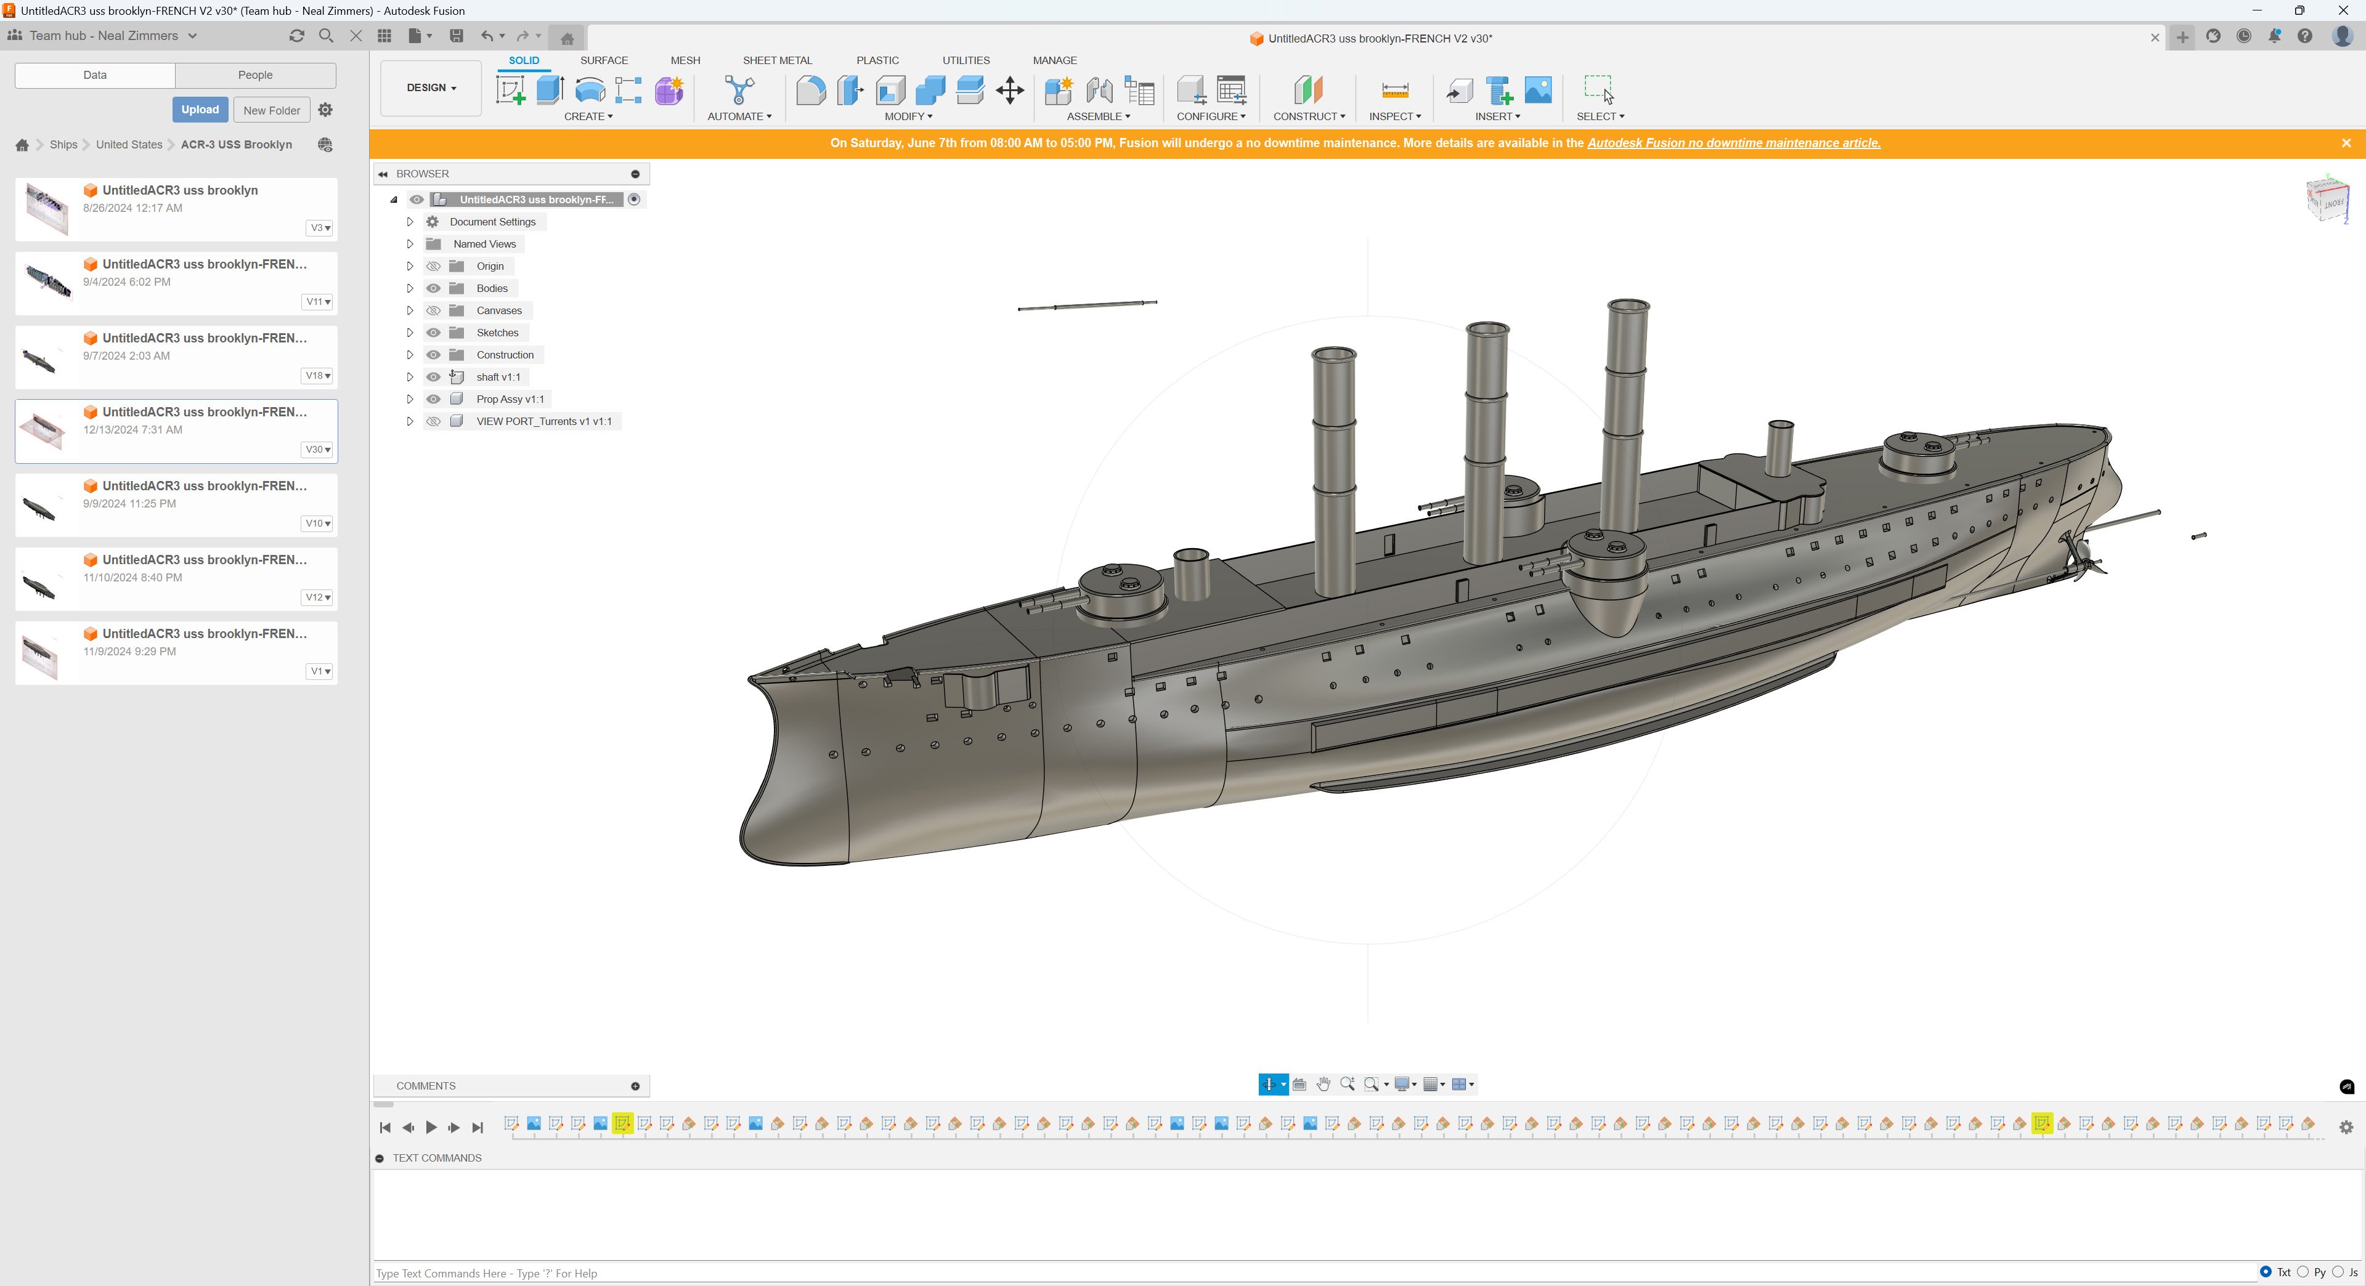Select the Py radio button
This screenshot has width=2366, height=1286.
pyautogui.click(x=2303, y=1272)
